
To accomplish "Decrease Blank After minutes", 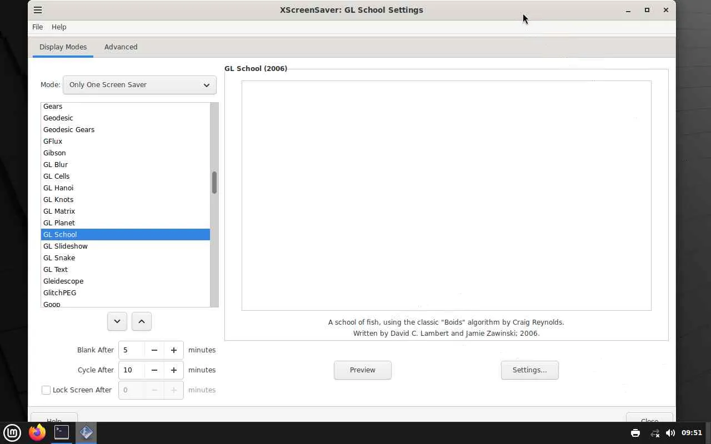I will tap(154, 350).
